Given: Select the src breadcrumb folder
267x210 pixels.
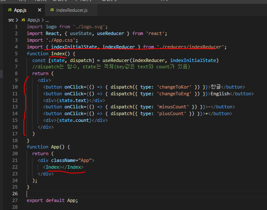Looking at the screenshot, I should [x=11, y=20].
